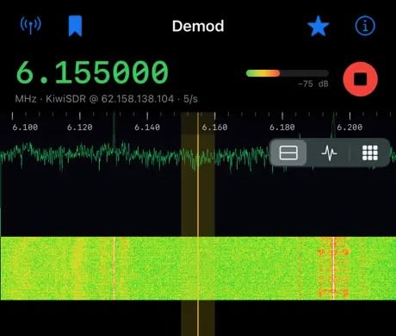Open the blue bookmarks icon

coord(75,26)
